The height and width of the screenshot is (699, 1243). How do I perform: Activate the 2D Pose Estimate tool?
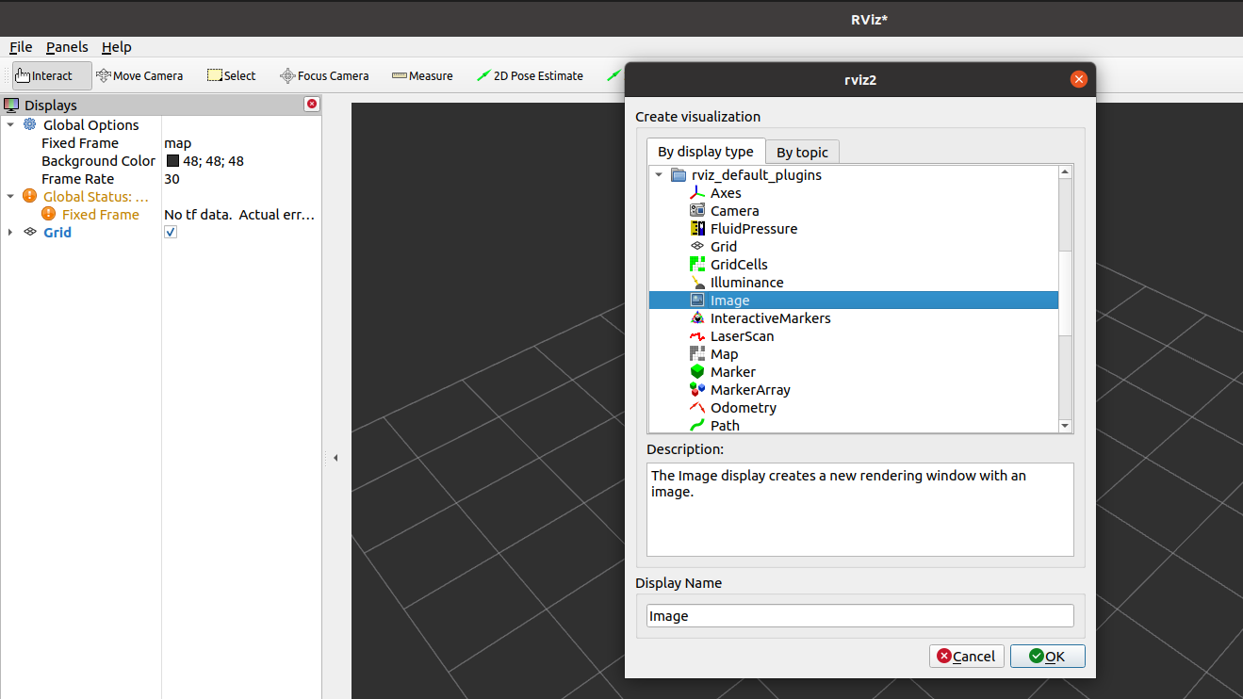[530, 75]
